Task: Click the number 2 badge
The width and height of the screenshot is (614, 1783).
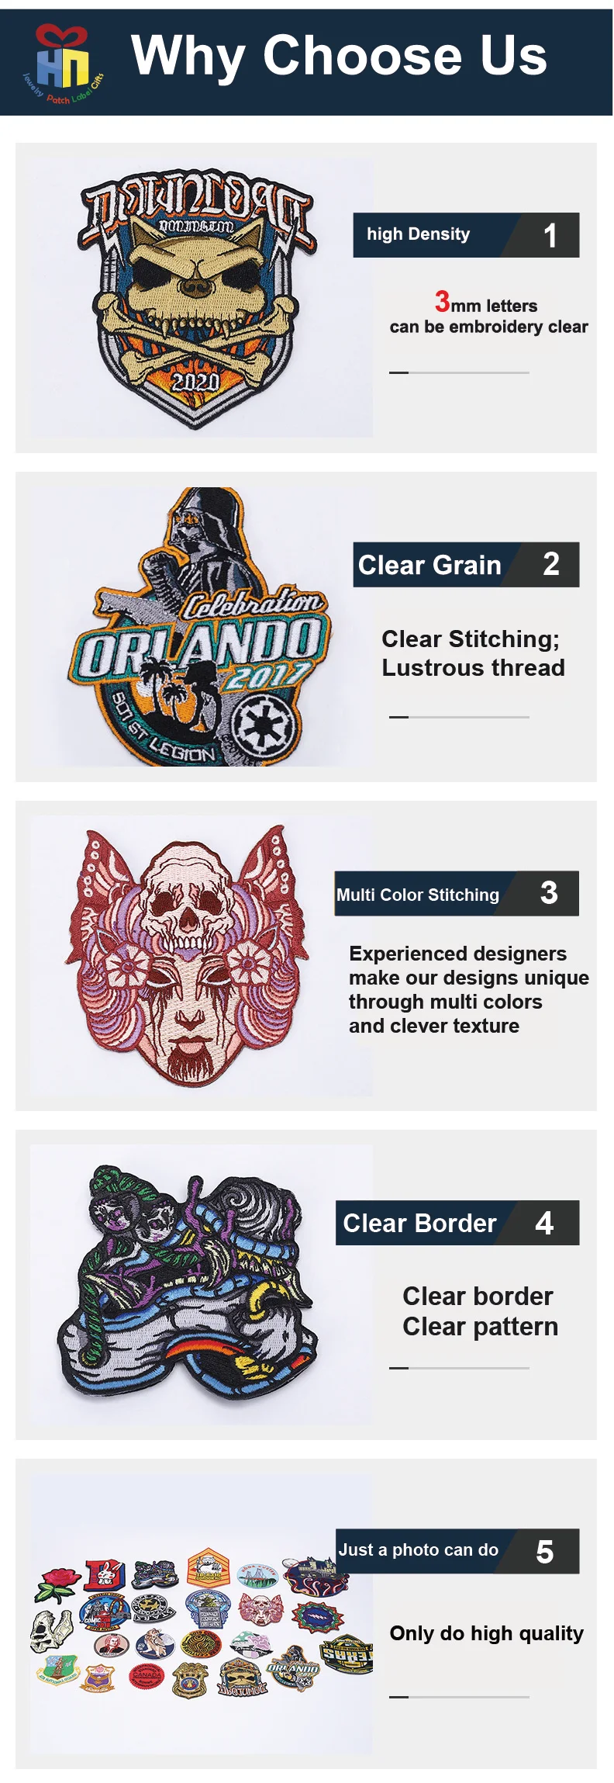Action: tap(550, 565)
